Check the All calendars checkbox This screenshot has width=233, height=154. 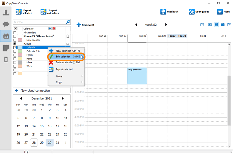[x=15, y=32]
